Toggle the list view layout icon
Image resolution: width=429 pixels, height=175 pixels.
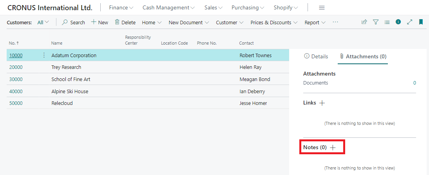[x=387, y=22]
